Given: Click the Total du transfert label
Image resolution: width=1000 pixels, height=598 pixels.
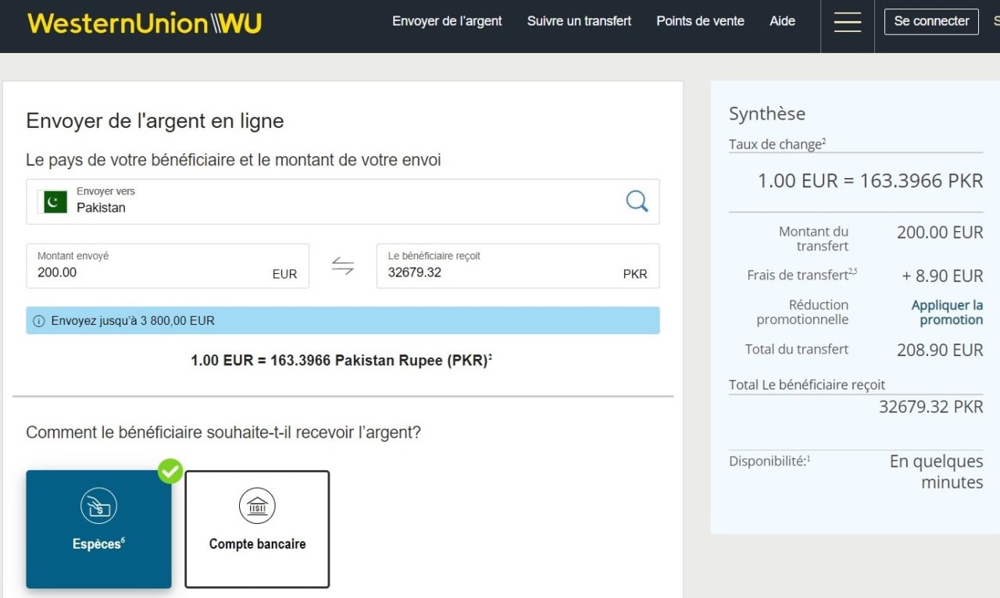Looking at the screenshot, I should (797, 349).
